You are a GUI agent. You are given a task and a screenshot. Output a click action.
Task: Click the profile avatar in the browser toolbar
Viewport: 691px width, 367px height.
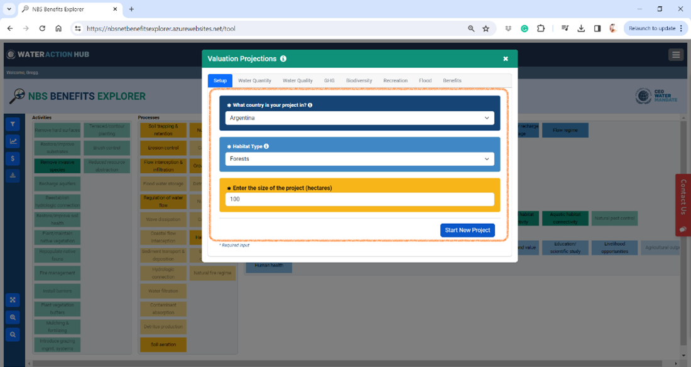click(613, 28)
